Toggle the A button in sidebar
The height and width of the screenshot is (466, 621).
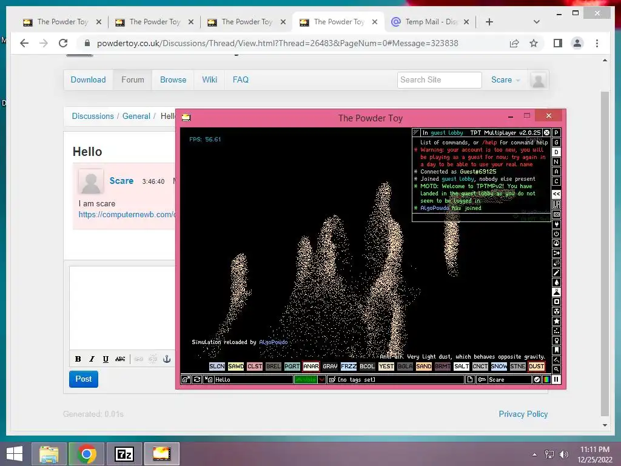557,172
